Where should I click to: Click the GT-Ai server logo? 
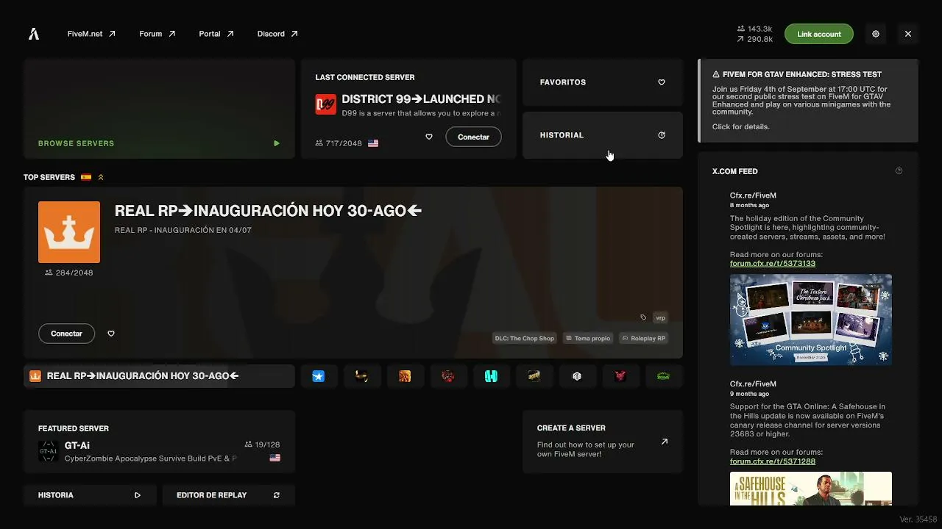pos(48,451)
